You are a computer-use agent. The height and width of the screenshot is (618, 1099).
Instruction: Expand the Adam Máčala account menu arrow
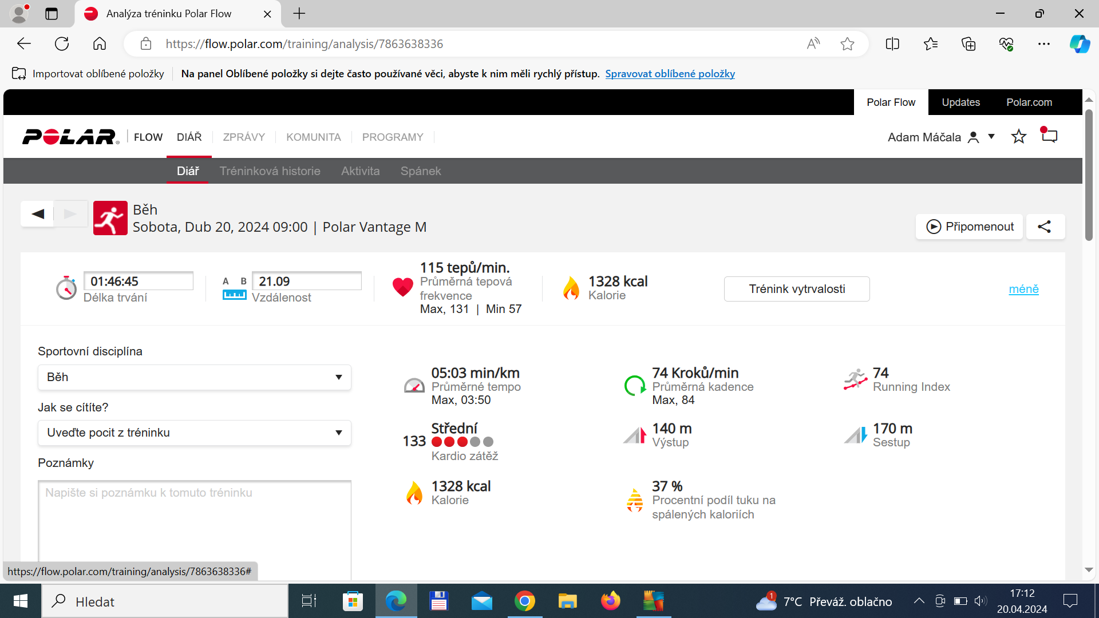991,137
